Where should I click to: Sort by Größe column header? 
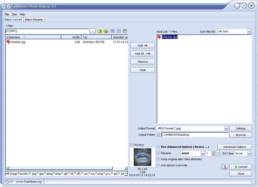71,37
